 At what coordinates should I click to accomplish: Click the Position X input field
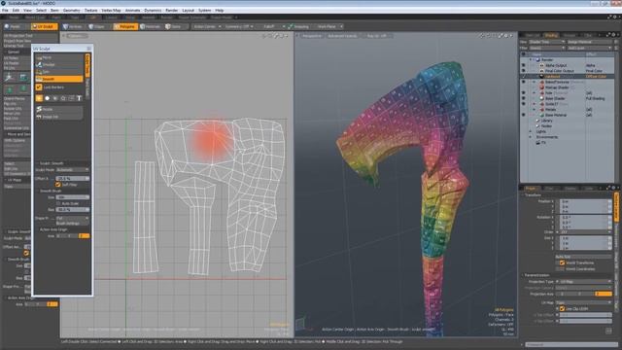(585, 201)
